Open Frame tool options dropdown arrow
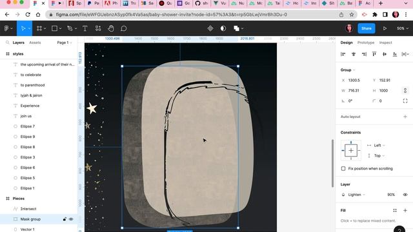 coord(45,28)
